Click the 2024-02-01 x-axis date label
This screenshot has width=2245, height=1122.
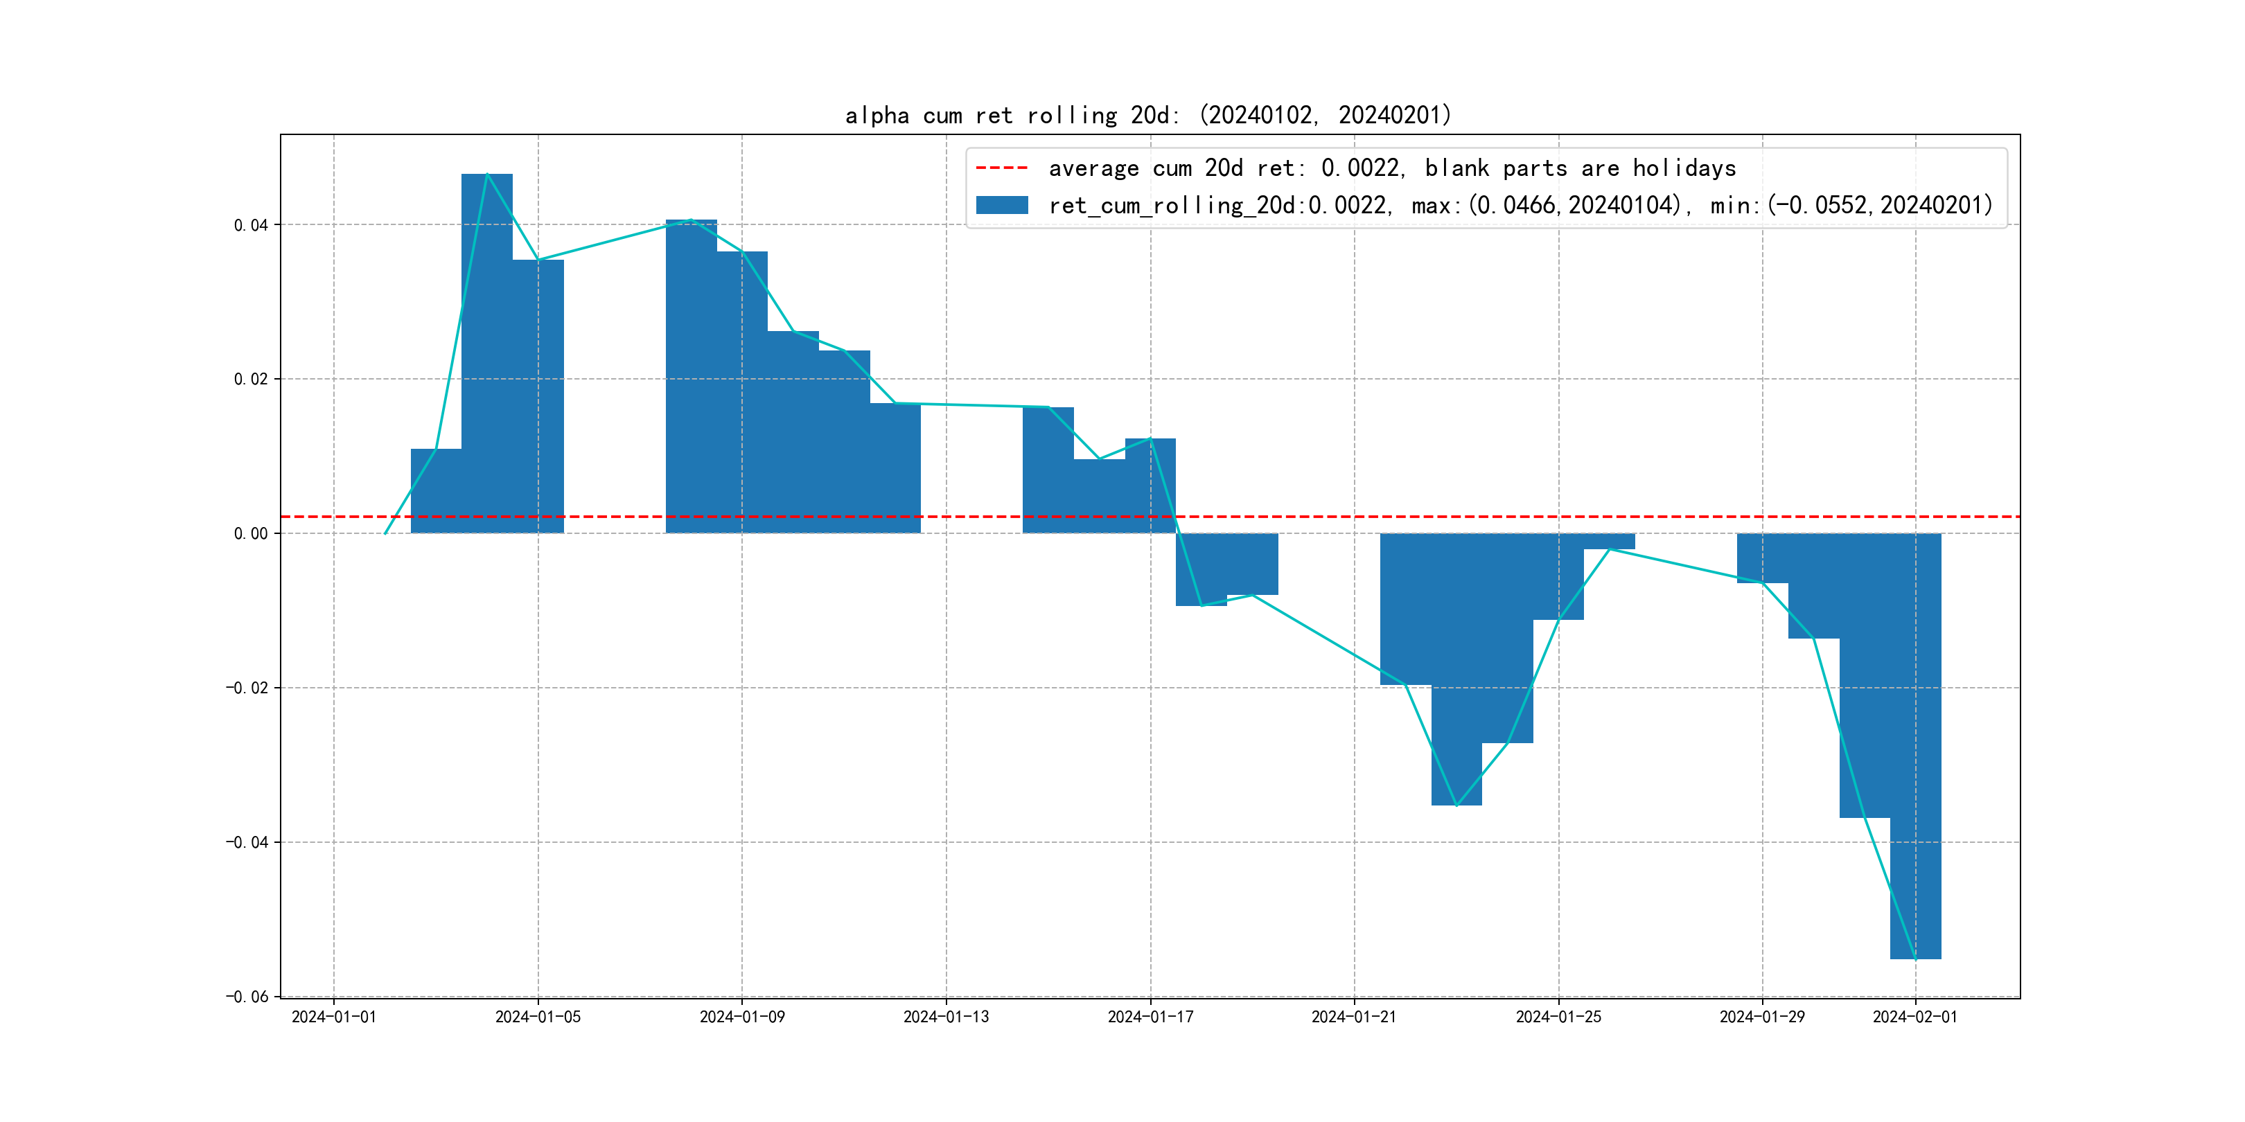[1914, 1017]
